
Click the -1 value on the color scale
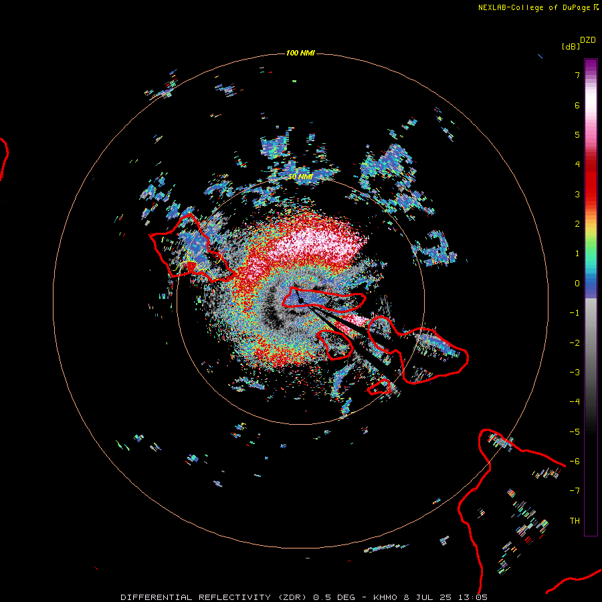pyautogui.click(x=575, y=313)
